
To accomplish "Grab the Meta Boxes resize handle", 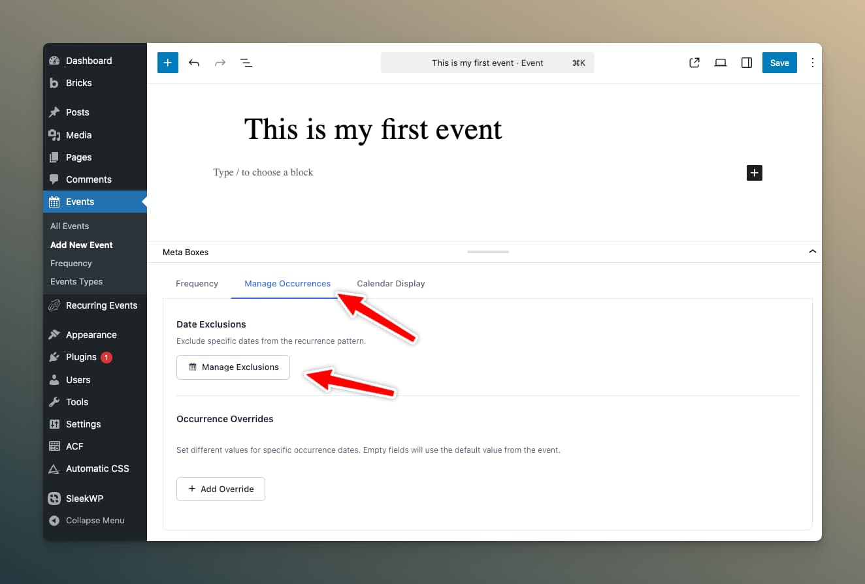I will click(x=487, y=251).
